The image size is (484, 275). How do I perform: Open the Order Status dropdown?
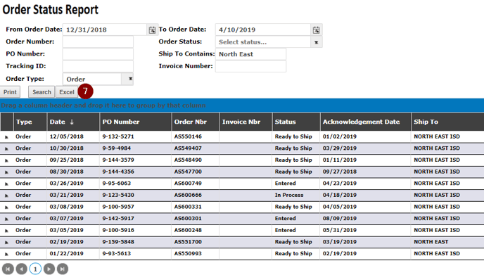[316, 42]
